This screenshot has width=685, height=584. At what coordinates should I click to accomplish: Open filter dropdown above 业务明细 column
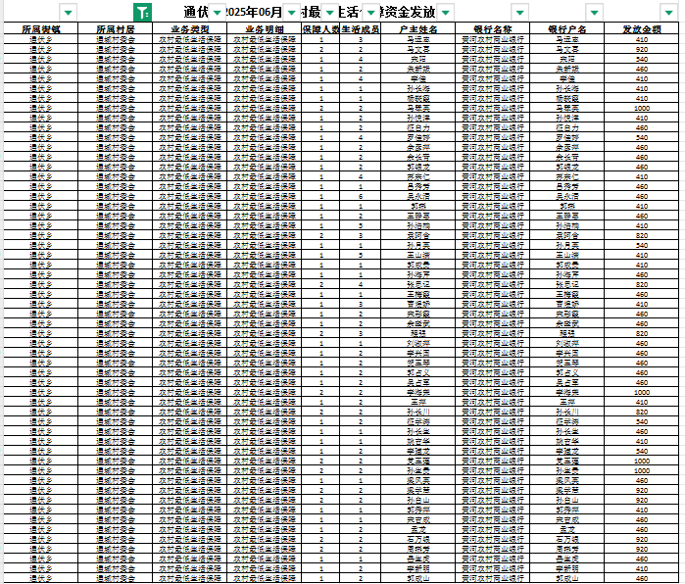291,13
